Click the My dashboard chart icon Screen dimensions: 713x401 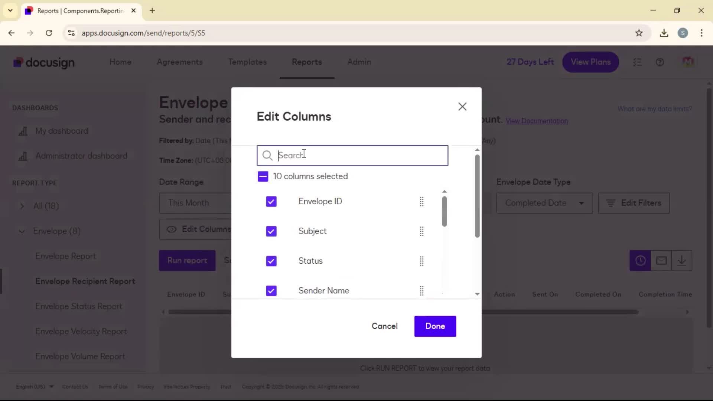pyautogui.click(x=23, y=131)
